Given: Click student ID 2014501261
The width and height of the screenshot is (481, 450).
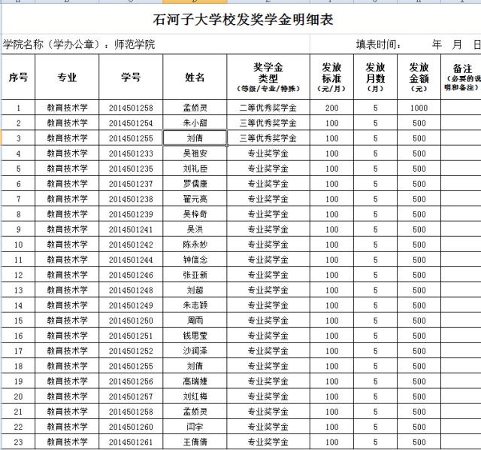Looking at the screenshot, I should coord(131,442).
